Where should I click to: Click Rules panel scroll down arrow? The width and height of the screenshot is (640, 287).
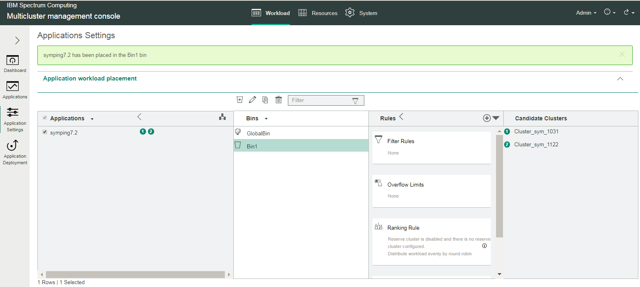499,274
